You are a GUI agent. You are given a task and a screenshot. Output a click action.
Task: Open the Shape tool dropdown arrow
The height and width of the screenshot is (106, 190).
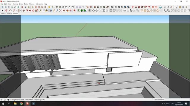20,11
